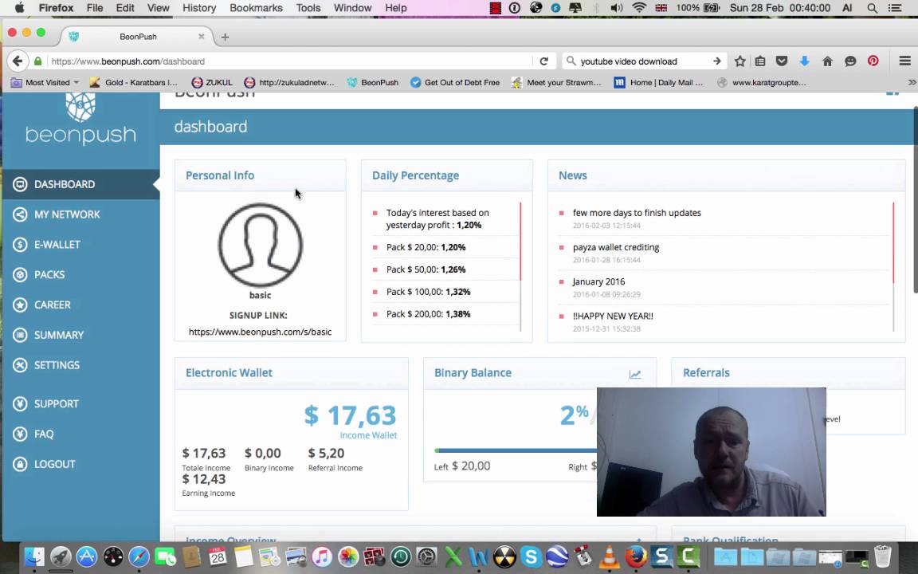
Task: Close the BeonPush tab
Action: tap(201, 37)
